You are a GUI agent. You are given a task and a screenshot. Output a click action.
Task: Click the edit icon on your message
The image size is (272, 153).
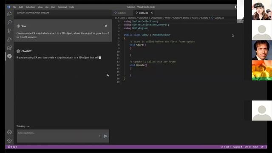[x=106, y=26]
